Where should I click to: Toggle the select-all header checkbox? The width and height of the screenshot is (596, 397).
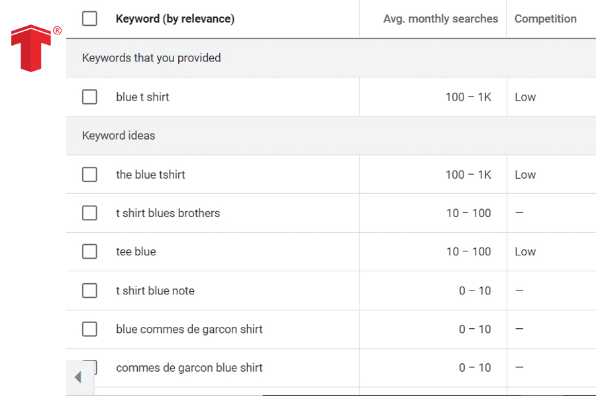[x=89, y=19]
